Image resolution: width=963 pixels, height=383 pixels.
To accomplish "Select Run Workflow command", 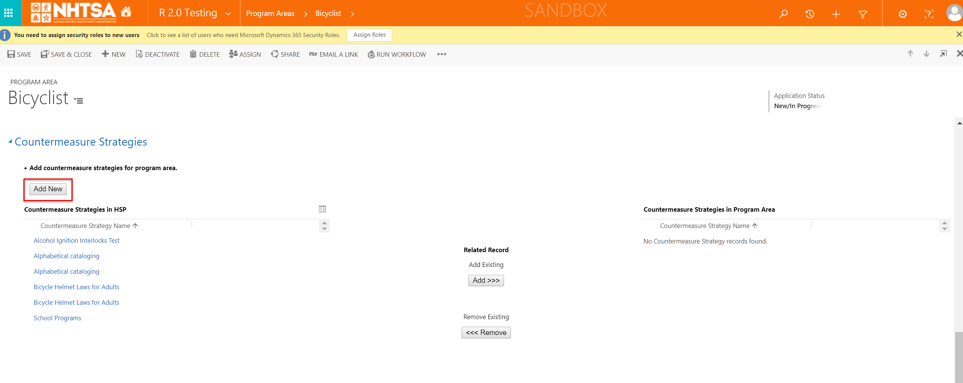I will click(x=397, y=54).
